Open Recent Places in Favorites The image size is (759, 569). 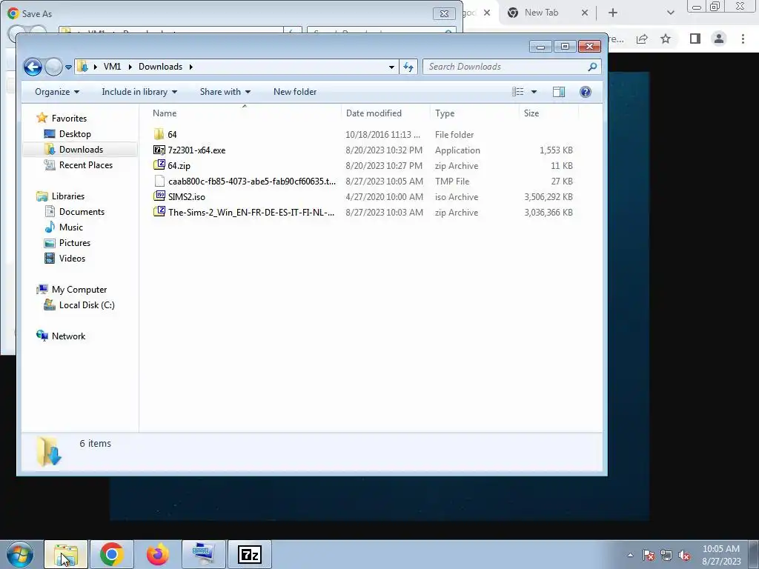tap(86, 165)
